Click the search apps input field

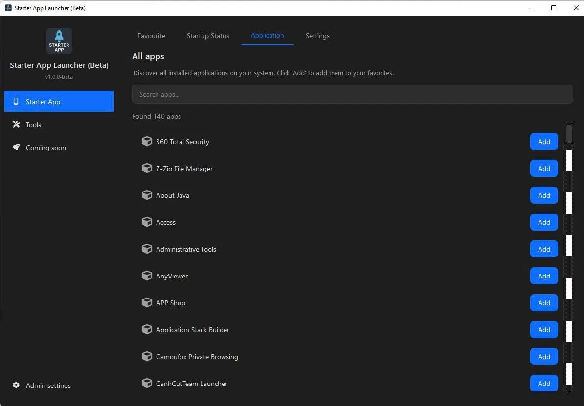point(352,94)
